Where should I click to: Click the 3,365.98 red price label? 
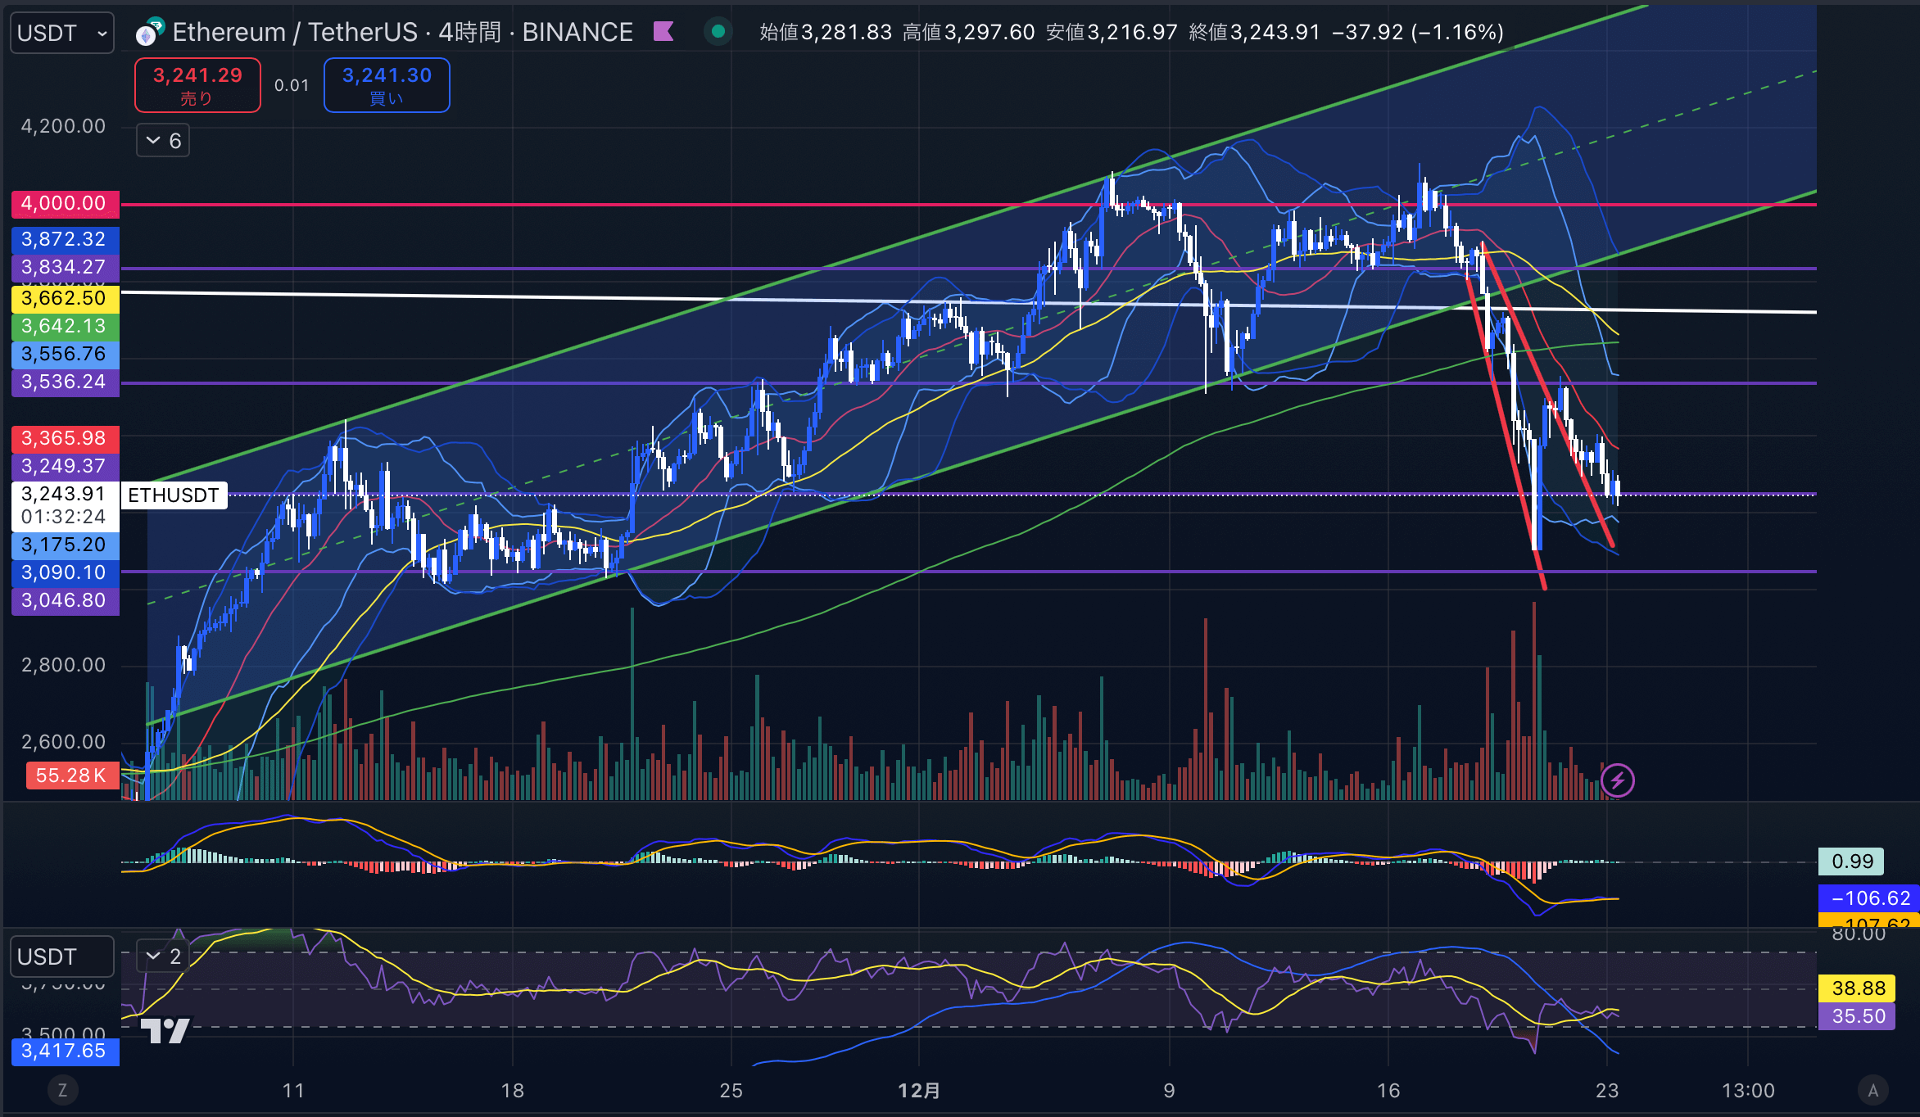tap(65, 438)
